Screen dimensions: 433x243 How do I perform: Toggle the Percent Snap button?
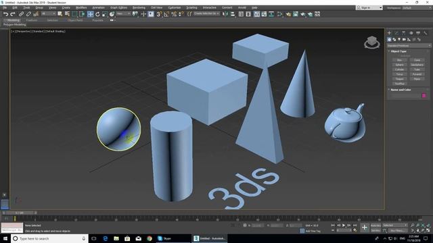[x=174, y=14]
